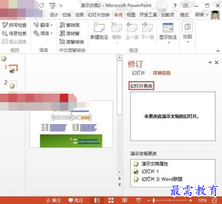Screen dimensions: 222x204
Task: Select 幻灯片 2: Word联盟 change item
Action: tap(158, 179)
